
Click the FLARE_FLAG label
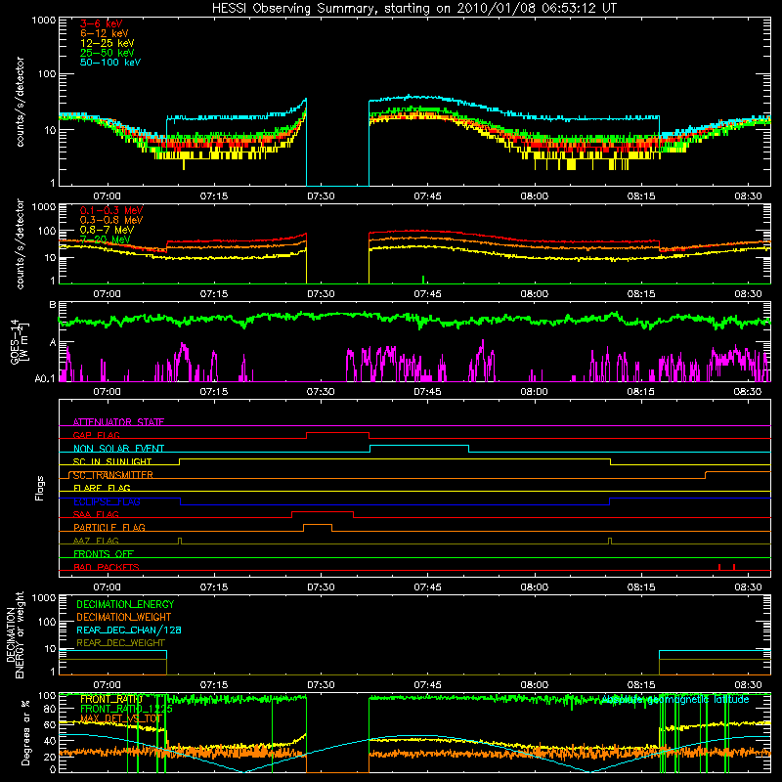(x=102, y=488)
